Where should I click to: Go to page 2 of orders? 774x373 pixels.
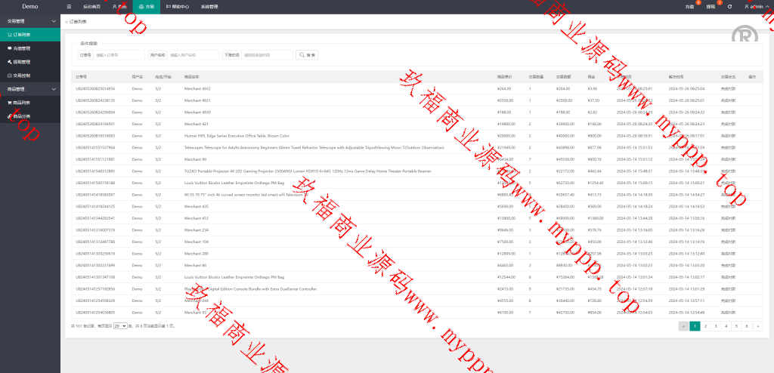coord(704,326)
